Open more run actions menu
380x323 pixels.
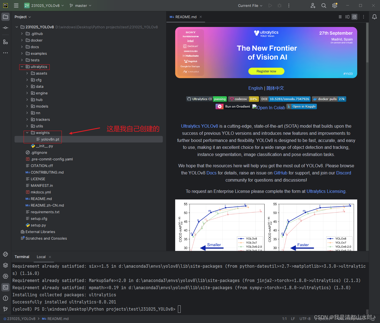tap(289, 6)
